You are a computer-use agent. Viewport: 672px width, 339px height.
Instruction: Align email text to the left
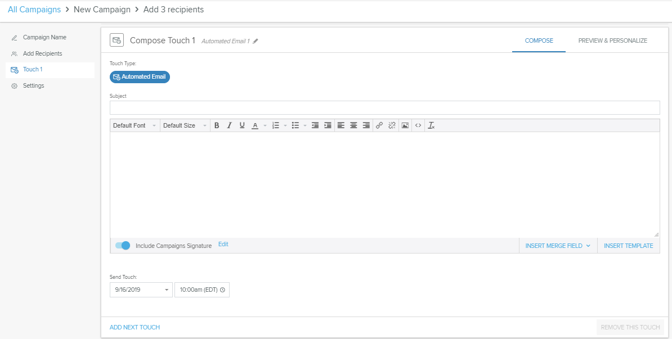(341, 125)
